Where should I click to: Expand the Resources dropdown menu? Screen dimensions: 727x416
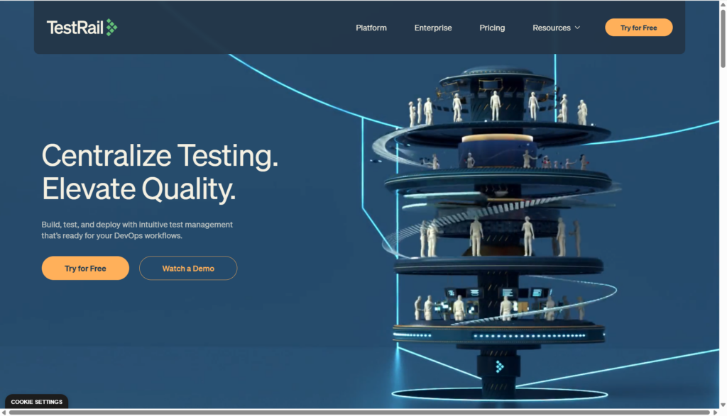point(552,28)
